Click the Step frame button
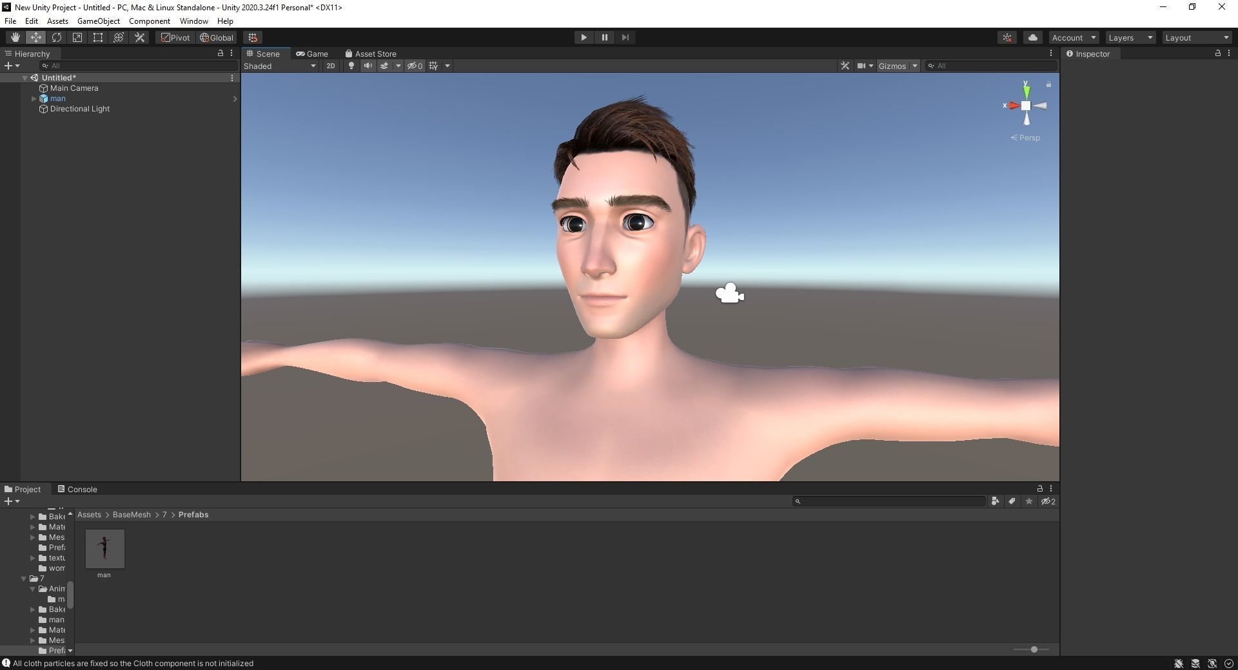 pos(625,37)
